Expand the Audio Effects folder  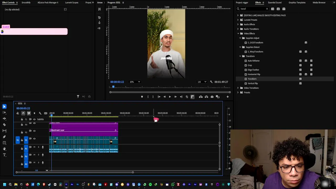238,24
